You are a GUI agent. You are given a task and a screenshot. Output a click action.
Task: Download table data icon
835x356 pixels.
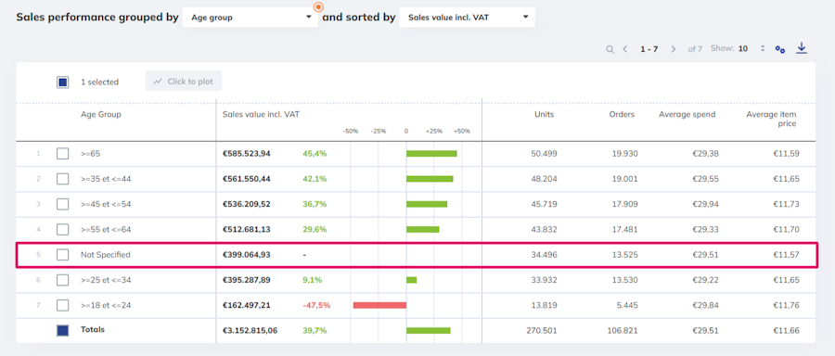click(802, 48)
